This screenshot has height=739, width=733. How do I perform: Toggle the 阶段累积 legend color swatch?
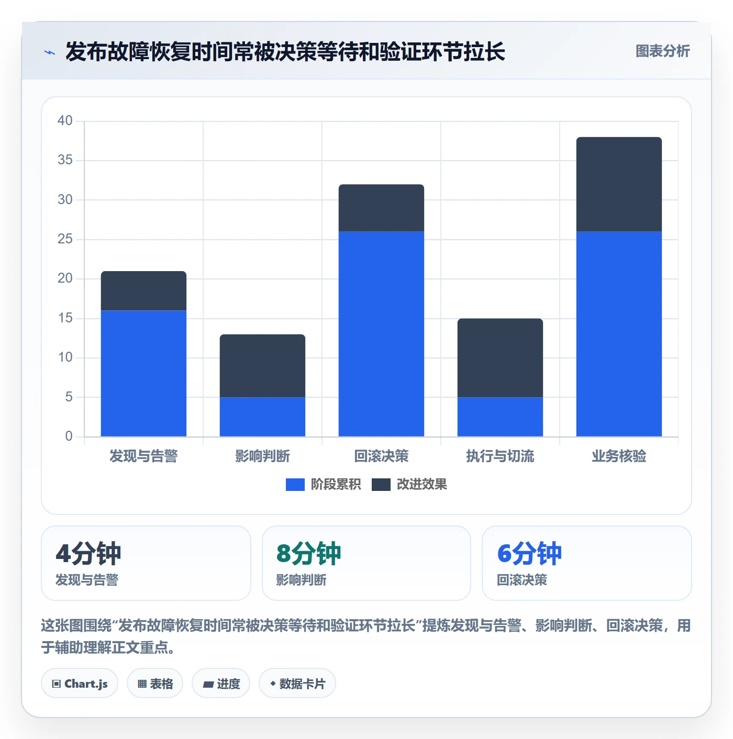tap(295, 485)
